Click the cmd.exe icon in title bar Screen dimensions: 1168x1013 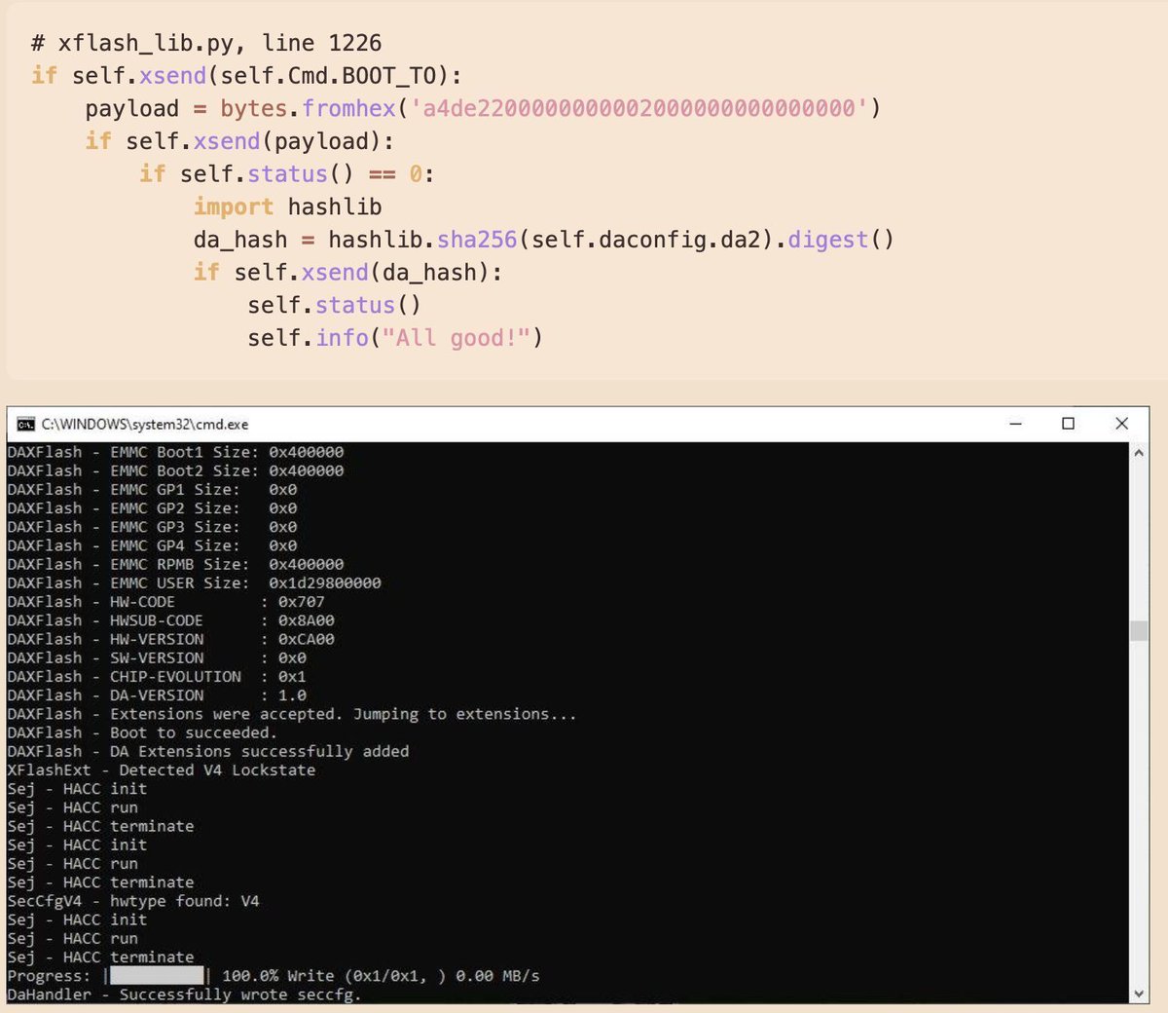click(x=26, y=424)
